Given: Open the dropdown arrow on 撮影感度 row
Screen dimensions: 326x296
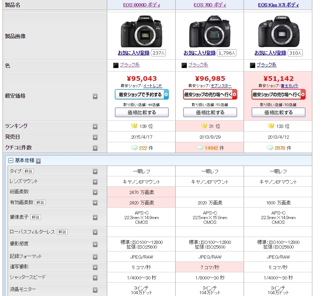Looking at the screenshot, I should coord(95,245).
